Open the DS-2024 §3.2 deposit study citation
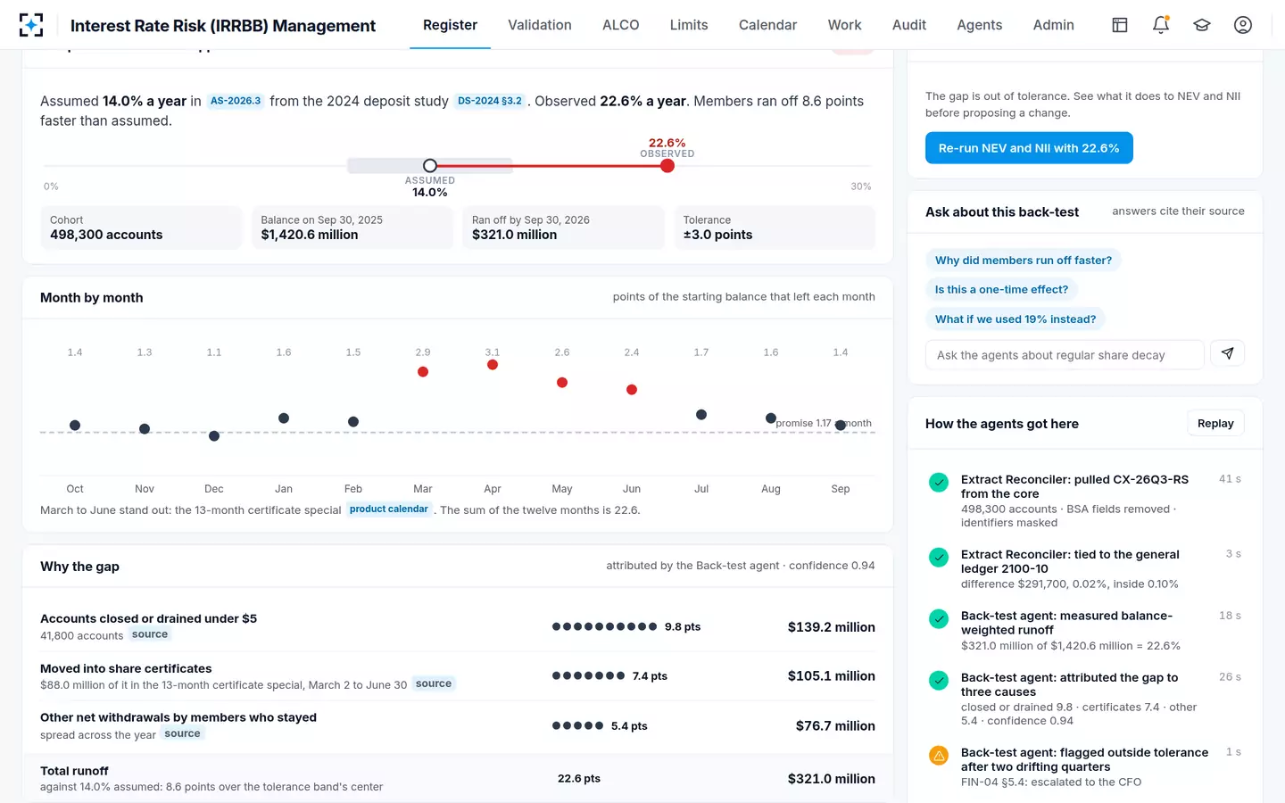The height and width of the screenshot is (803, 1285). (x=490, y=101)
